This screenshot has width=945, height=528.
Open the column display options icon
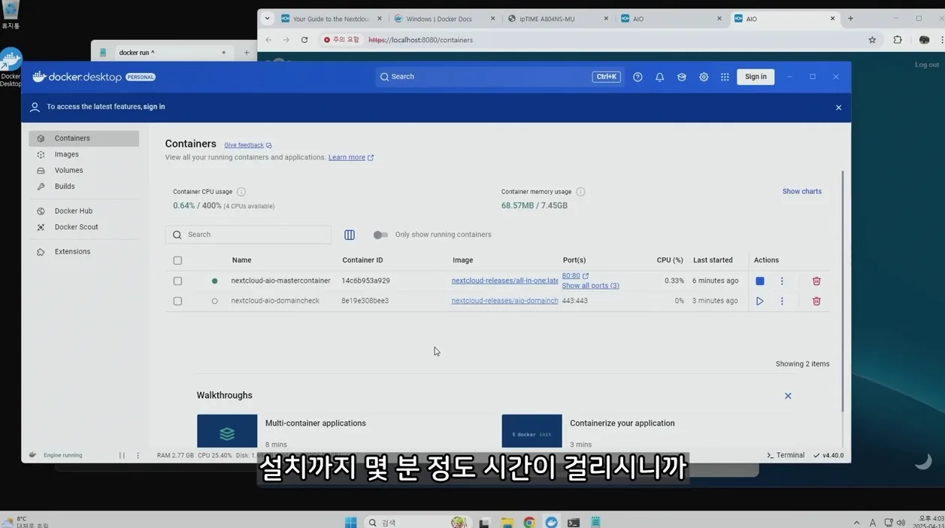[350, 235]
